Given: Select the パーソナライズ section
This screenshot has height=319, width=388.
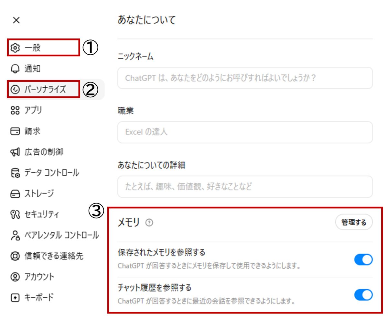Looking at the screenshot, I should [x=56, y=89].
